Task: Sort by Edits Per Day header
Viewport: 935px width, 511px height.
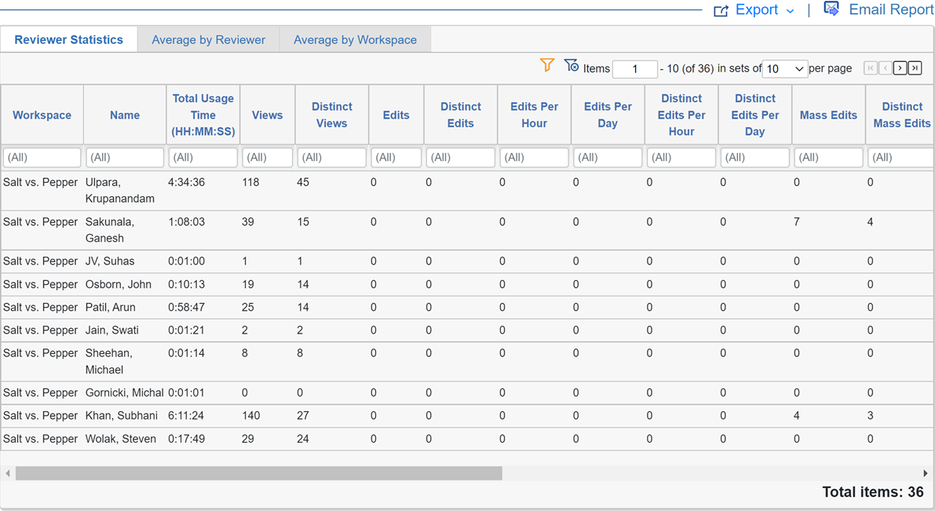Action: [x=608, y=115]
